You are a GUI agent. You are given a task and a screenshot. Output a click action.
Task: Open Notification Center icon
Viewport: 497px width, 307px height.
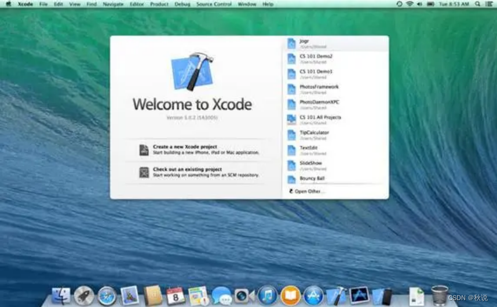coord(489,4)
